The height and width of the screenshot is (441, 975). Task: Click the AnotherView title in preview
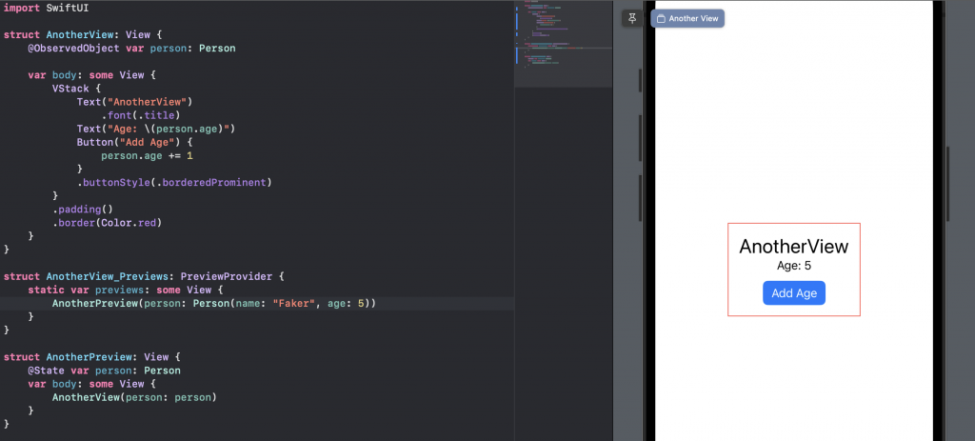click(x=793, y=247)
